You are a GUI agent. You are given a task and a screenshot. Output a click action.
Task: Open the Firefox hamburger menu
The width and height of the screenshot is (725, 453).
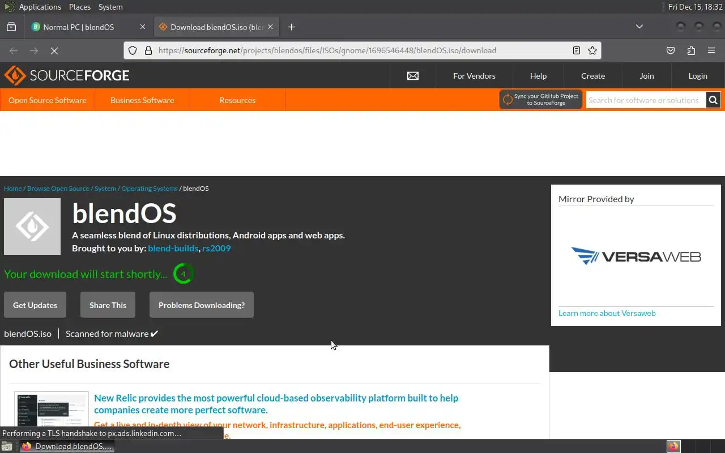coord(711,50)
